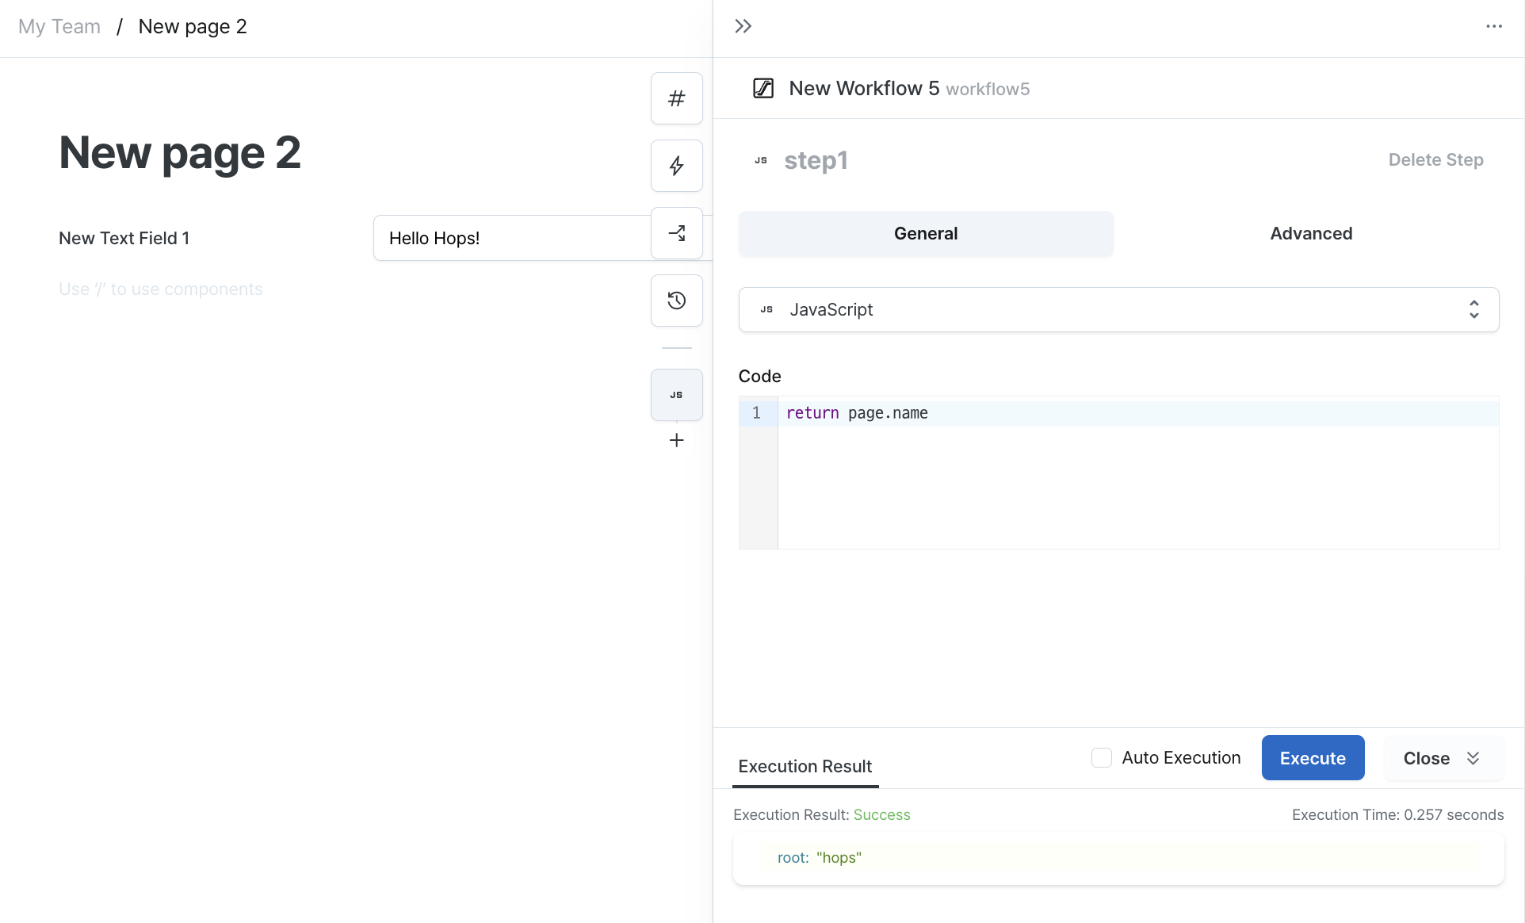The width and height of the screenshot is (1525, 923).
Task: Expand the Close button chevron
Action: pyautogui.click(x=1473, y=757)
